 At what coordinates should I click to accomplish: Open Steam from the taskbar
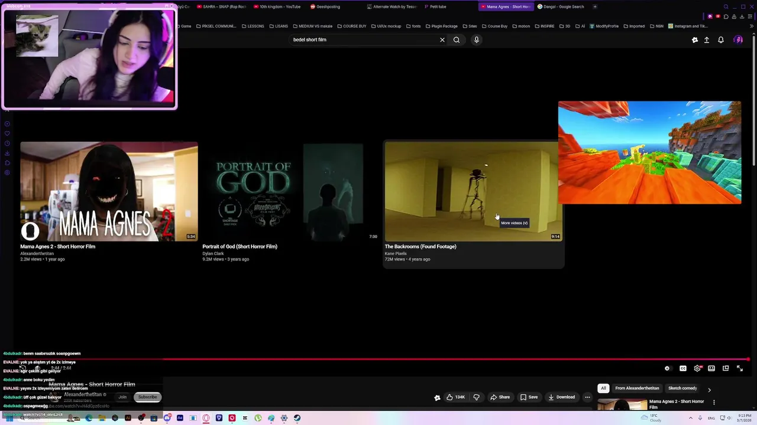coord(297,418)
